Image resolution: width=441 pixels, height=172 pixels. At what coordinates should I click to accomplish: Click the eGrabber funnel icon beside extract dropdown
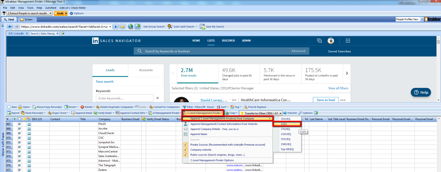click(x=4, y=13)
